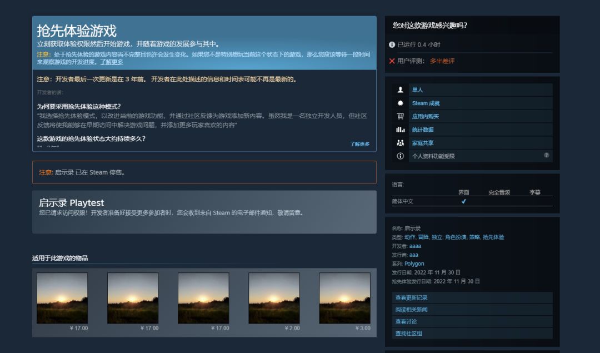Screen dimensions: 600x353
Task: Click the 策略 genre tag
Action: pos(474,237)
